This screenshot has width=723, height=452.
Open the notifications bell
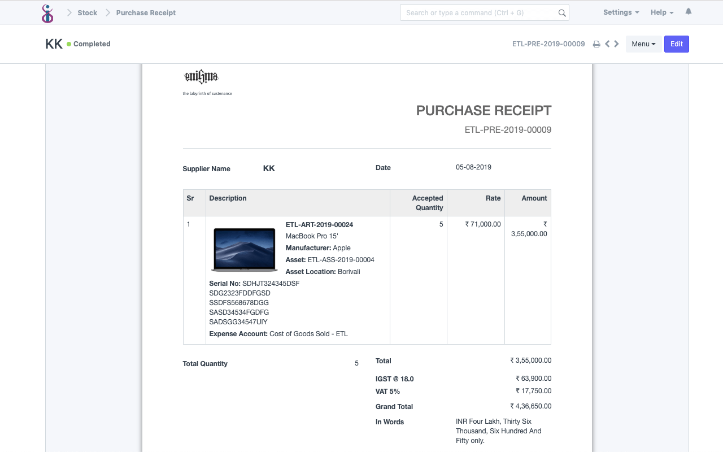[x=688, y=11]
